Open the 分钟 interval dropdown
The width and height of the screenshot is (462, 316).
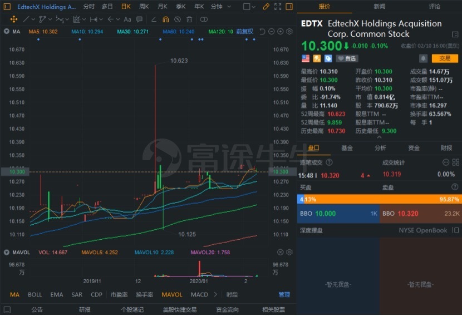tap(221, 7)
